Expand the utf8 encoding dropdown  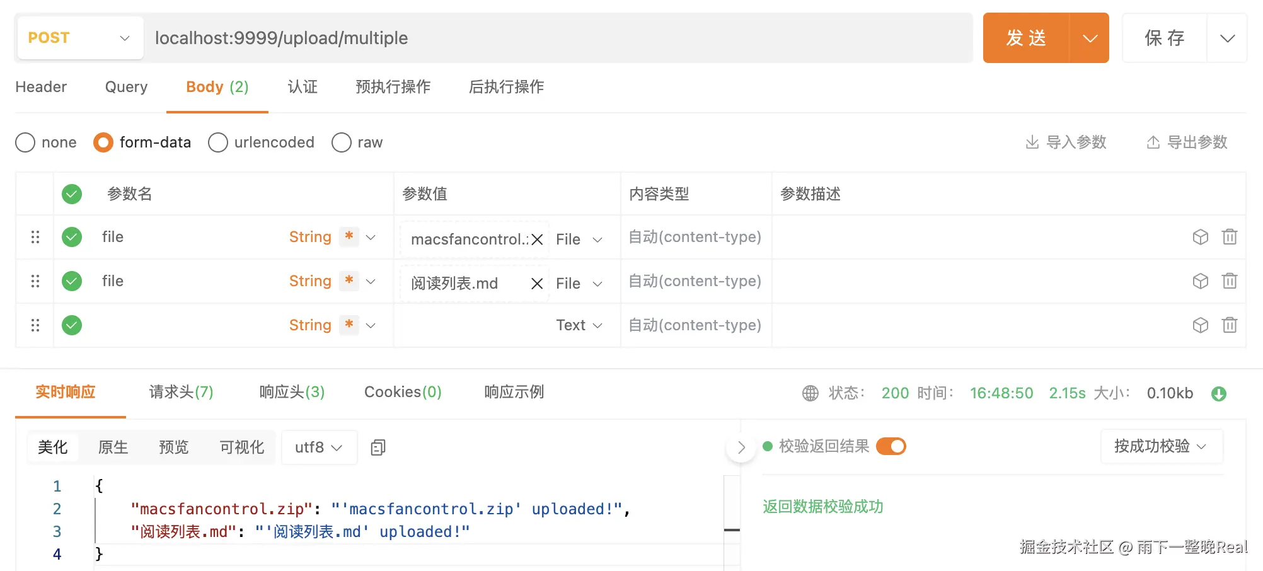[319, 447]
